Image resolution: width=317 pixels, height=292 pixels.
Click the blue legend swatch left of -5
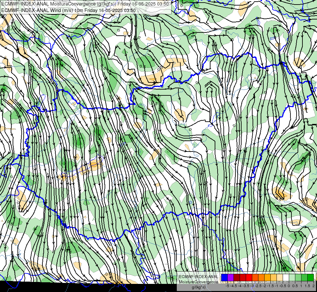224,277
